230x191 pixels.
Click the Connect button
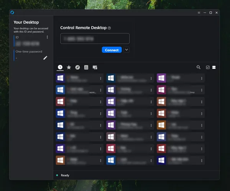pyautogui.click(x=112, y=50)
